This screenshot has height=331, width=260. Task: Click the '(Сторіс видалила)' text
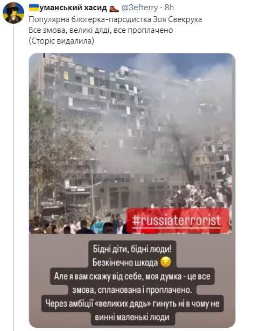[x=61, y=40]
